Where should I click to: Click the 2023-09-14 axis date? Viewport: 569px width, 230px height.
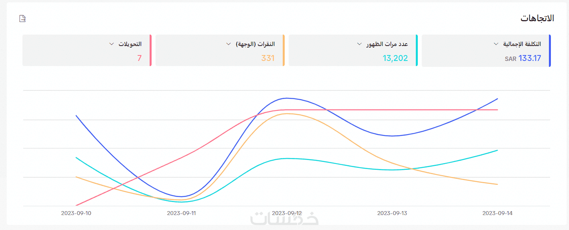point(498,213)
